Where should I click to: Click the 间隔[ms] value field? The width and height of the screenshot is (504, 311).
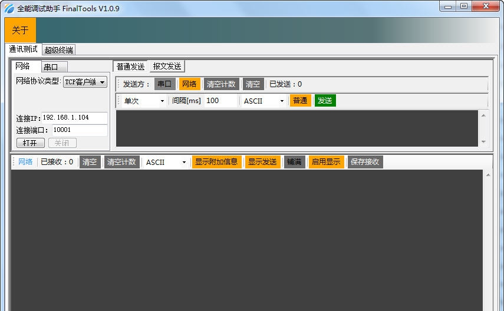(x=221, y=101)
